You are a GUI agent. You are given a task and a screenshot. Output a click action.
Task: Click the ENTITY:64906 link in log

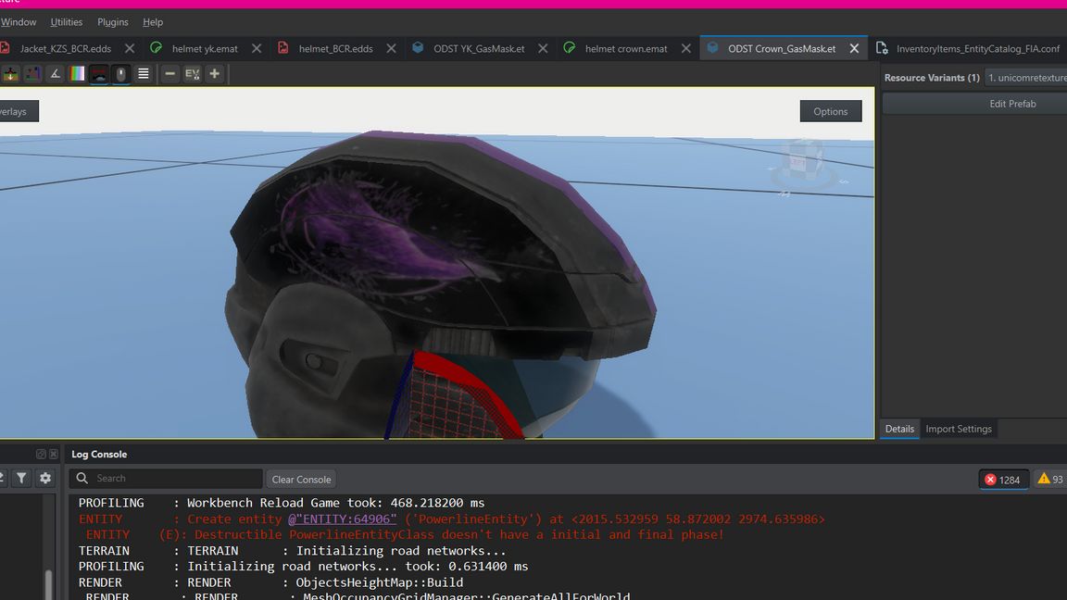342,519
